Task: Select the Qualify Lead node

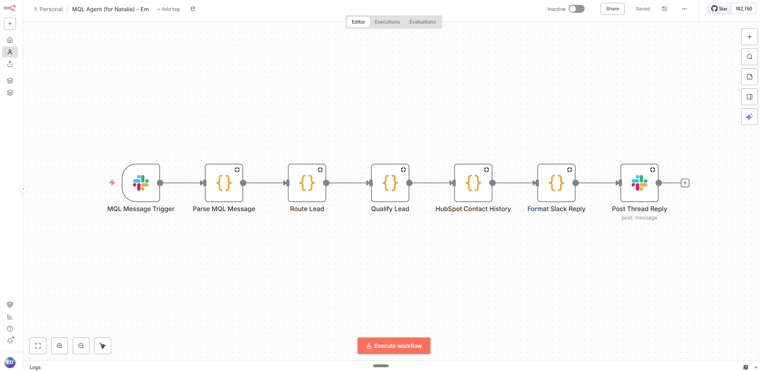Action: click(x=390, y=183)
